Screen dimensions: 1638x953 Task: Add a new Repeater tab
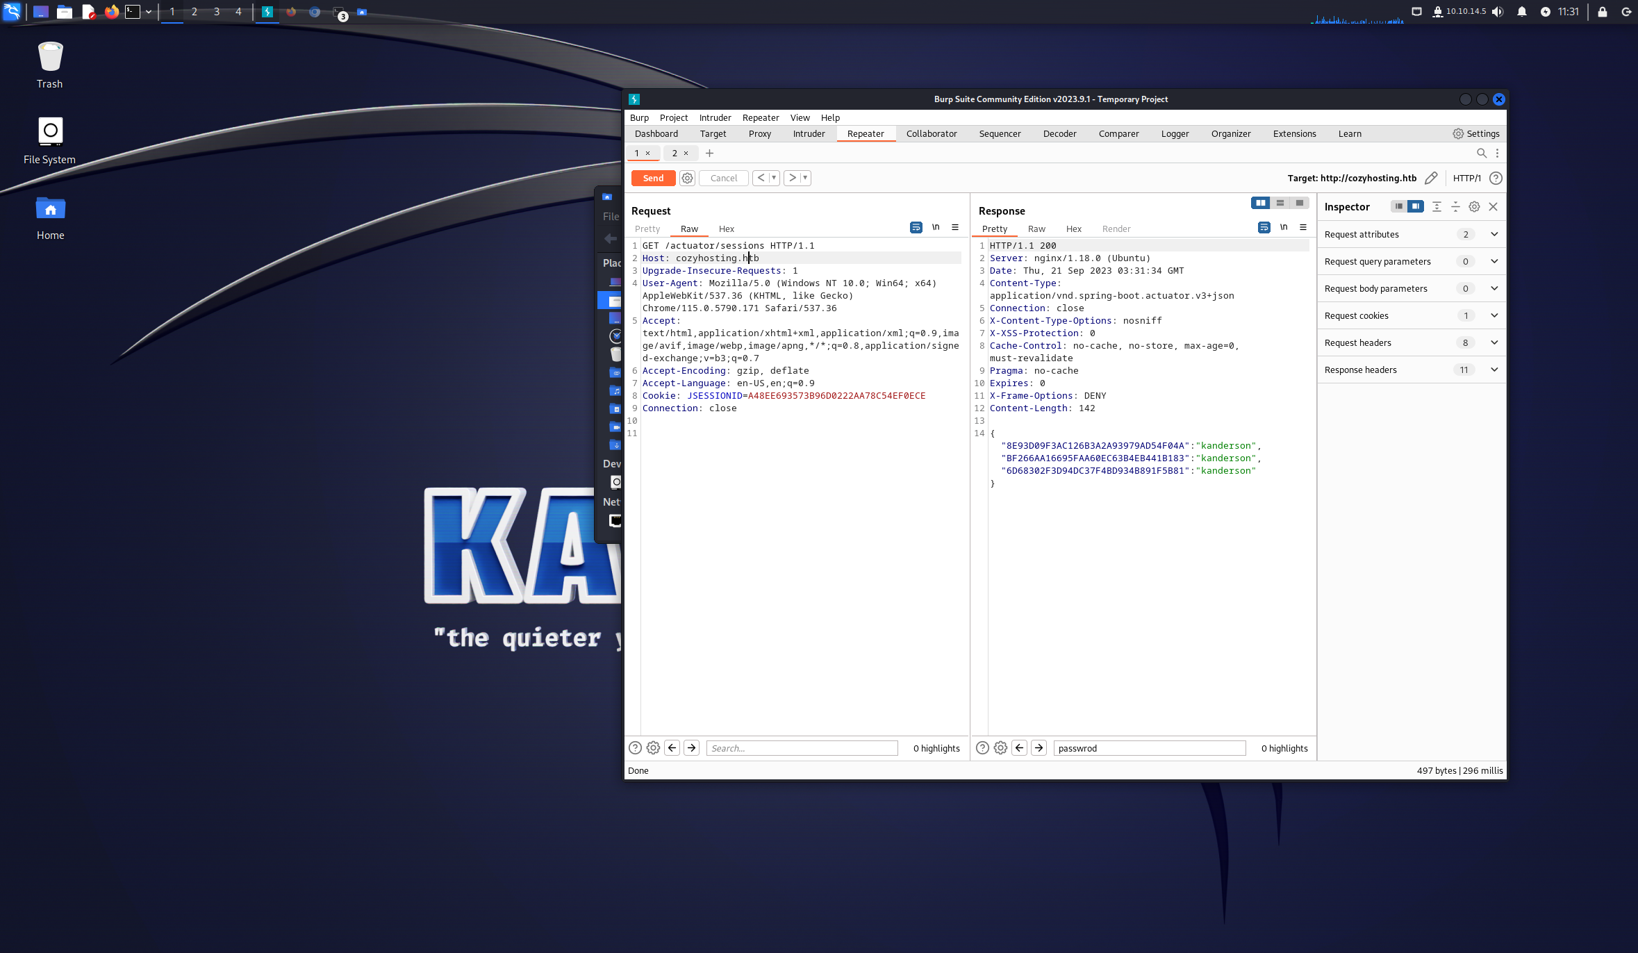tap(709, 153)
